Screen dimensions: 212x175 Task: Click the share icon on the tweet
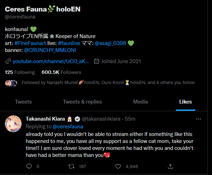[x=170, y=166]
